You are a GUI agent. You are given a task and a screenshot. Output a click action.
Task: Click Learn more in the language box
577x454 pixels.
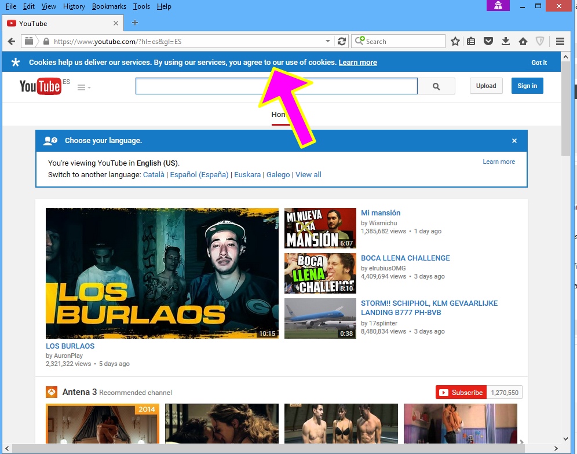499,162
